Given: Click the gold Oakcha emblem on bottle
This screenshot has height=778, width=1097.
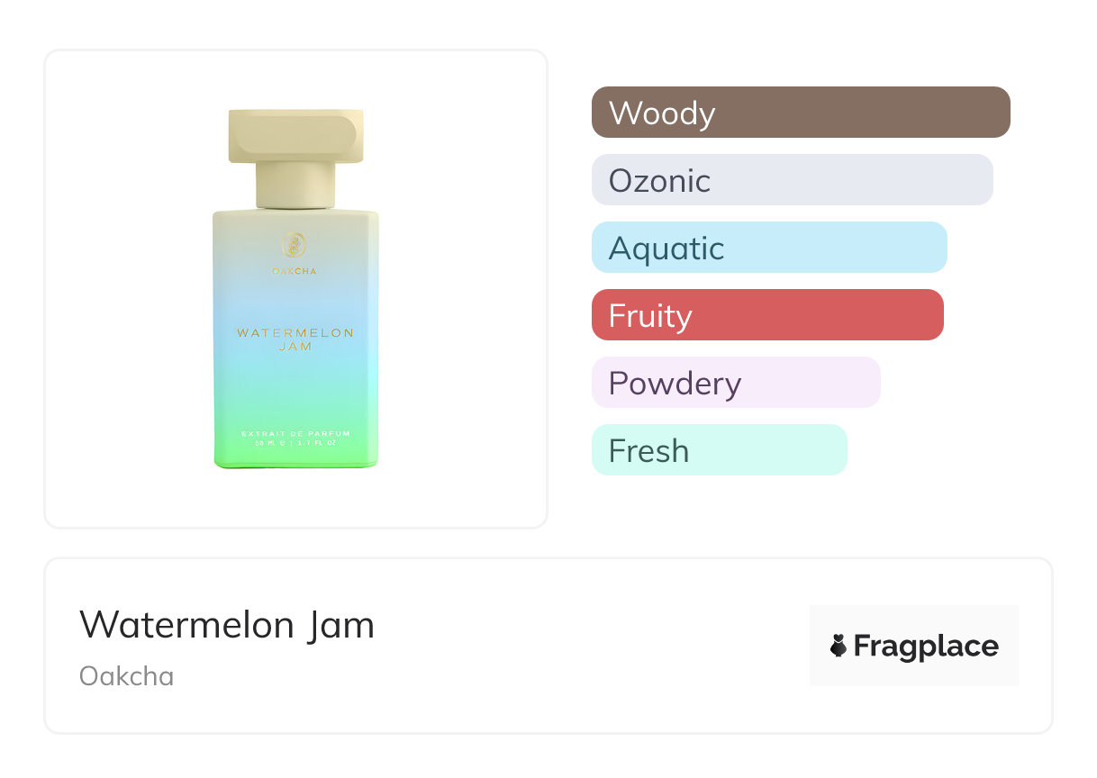Looking at the screenshot, I should coord(295,245).
